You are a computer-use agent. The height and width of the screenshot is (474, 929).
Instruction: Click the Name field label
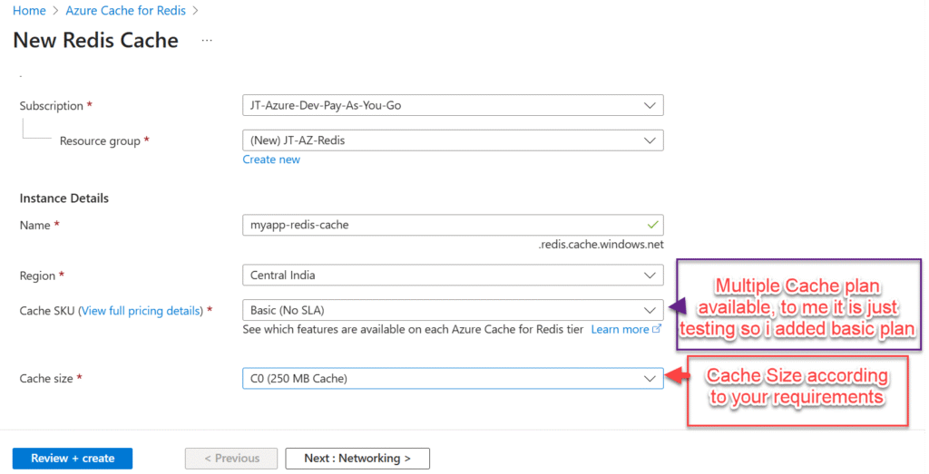[35, 226]
